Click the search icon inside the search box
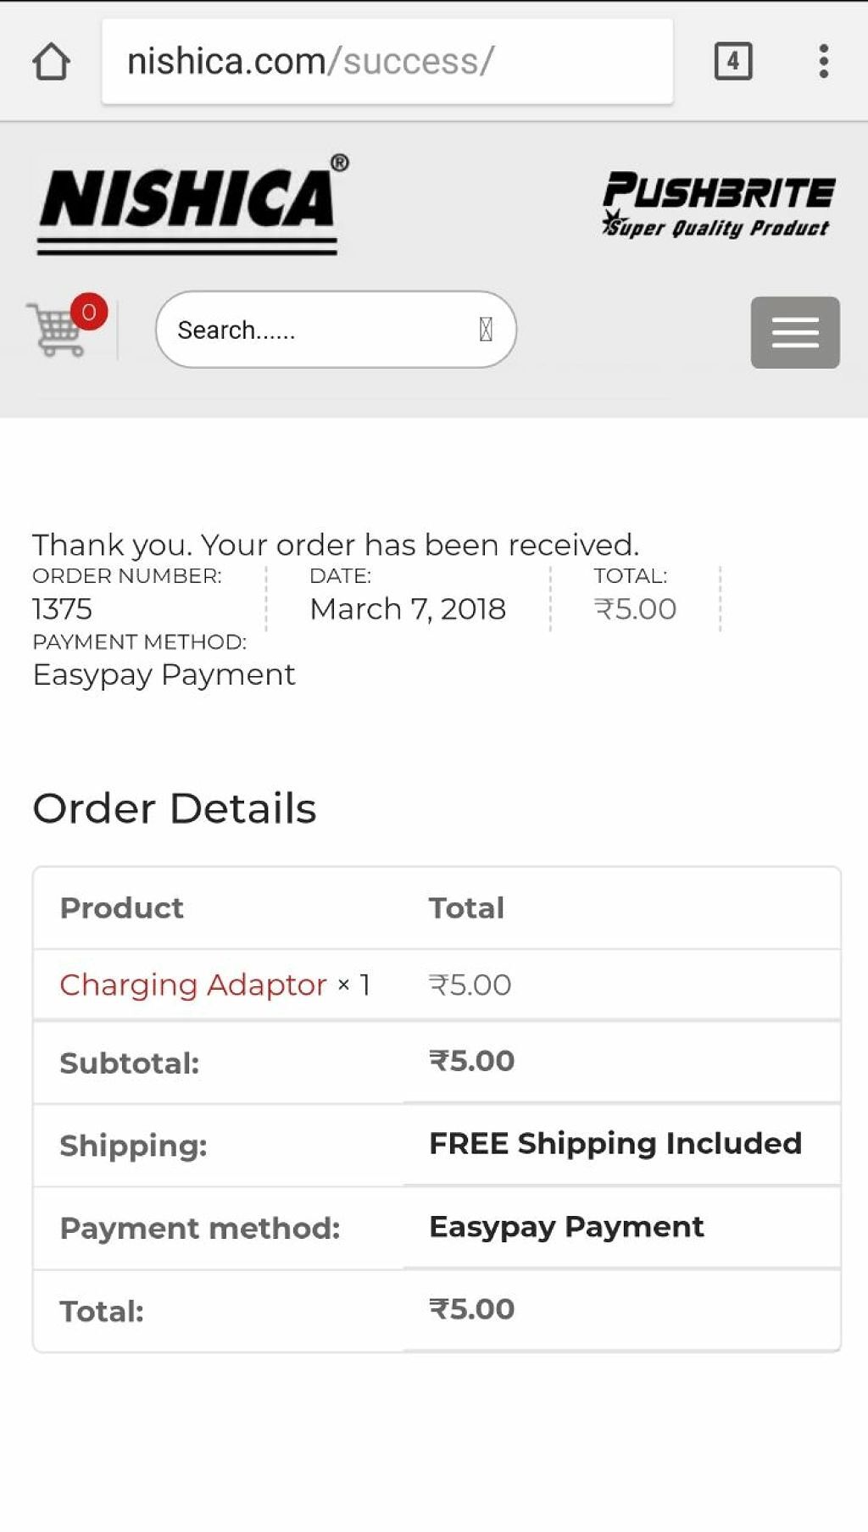Screen dimensions: 868x1532 coord(486,330)
